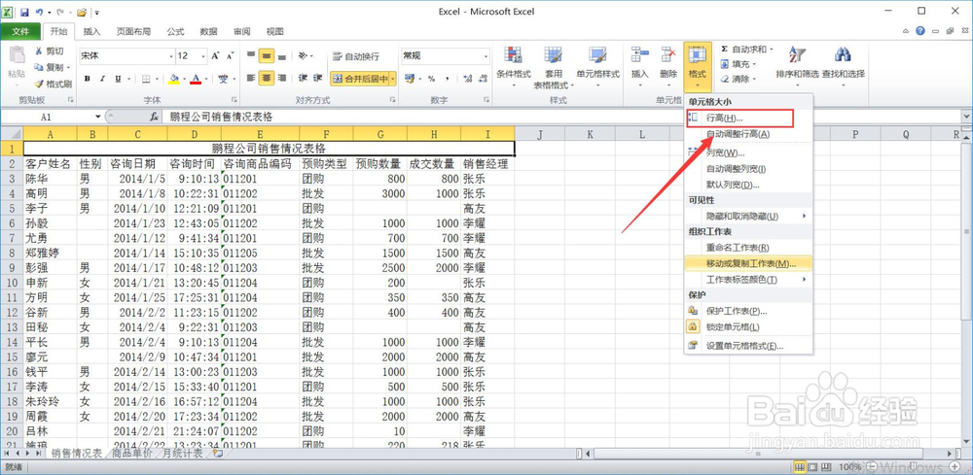This screenshot has height=475, width=973.
Task: Toggle Italic formatting
Action: (102, 79)
